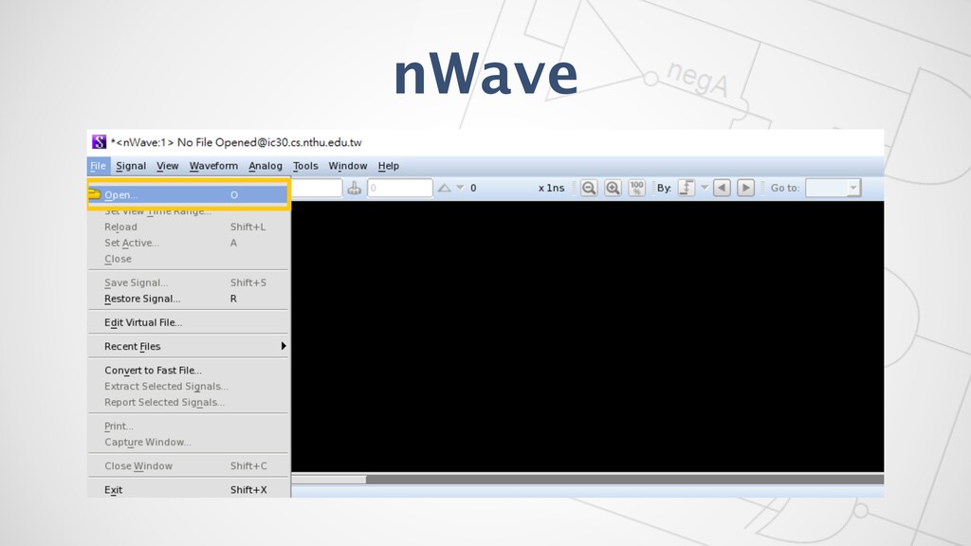
Task: Choose Restore Signal... from the menu
Action: point(189,299)
